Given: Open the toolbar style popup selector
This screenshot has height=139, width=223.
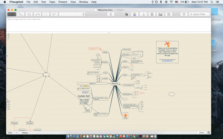Looking at the screenshot, I should pos(72,14).
